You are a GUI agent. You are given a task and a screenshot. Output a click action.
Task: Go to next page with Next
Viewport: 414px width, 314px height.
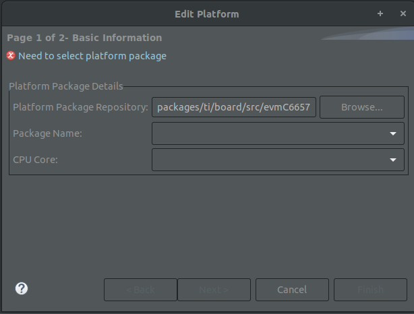pyautogui.click(x=215, y=290)
